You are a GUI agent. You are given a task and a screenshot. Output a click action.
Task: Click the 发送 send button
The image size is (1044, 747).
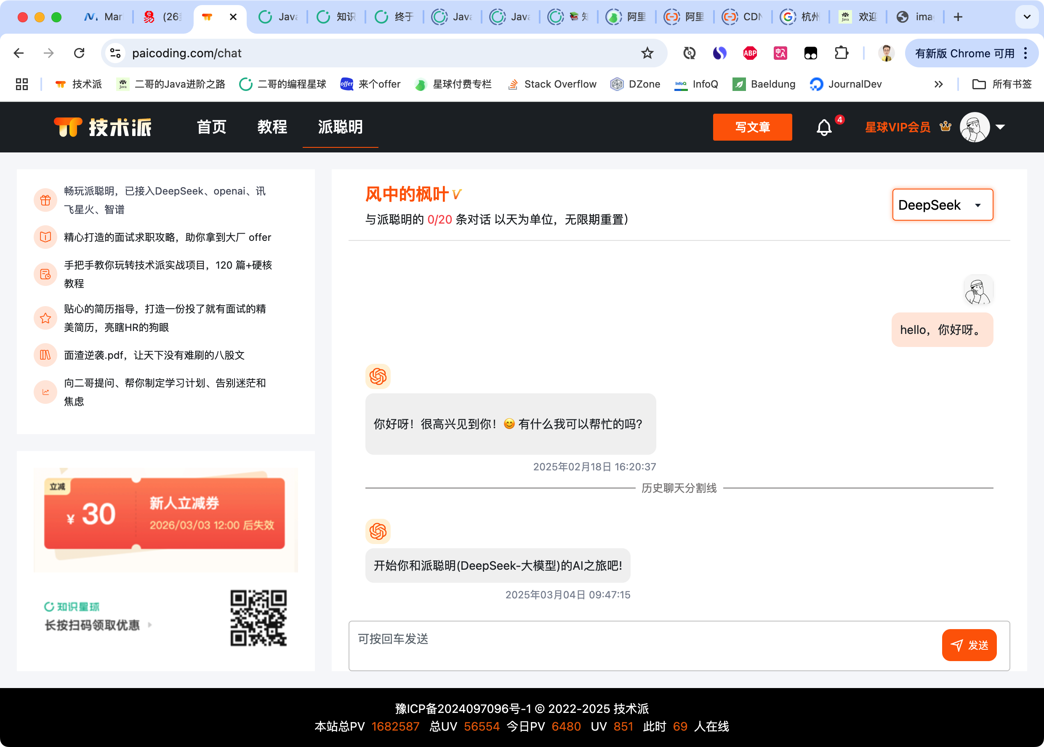(x=969, y=645)
